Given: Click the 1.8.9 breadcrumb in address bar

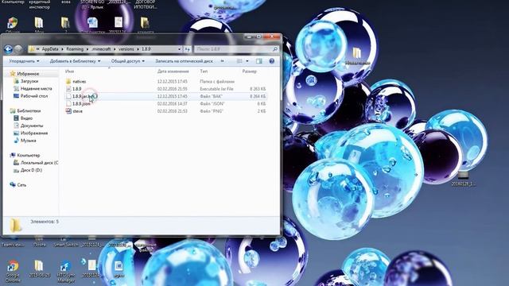Looking at the screenshot, I should tap(146, 49).
